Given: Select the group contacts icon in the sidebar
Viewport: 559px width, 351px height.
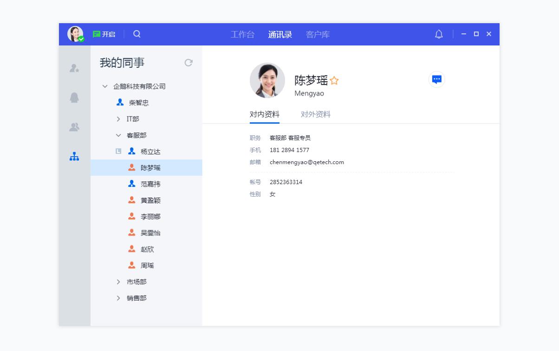Looking at the screenshot, I should (74, 128).
